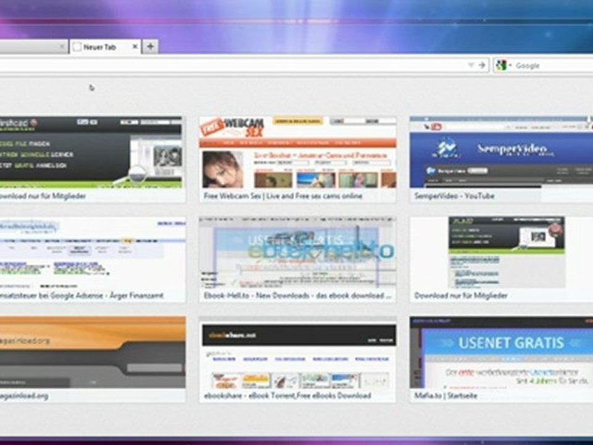Close the Neuer Tab tab
Screen dimensions: 593x445
135,46
